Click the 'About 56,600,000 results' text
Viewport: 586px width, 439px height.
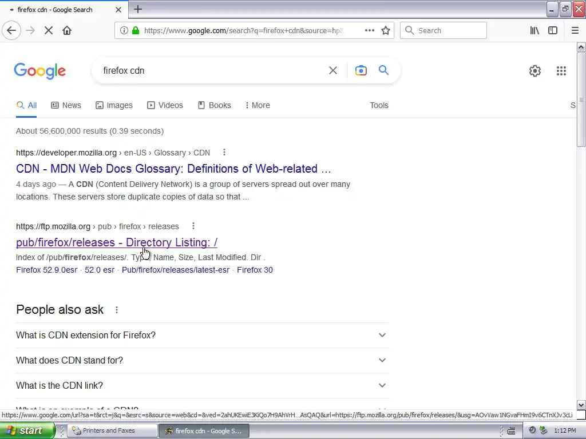(90, 131)
